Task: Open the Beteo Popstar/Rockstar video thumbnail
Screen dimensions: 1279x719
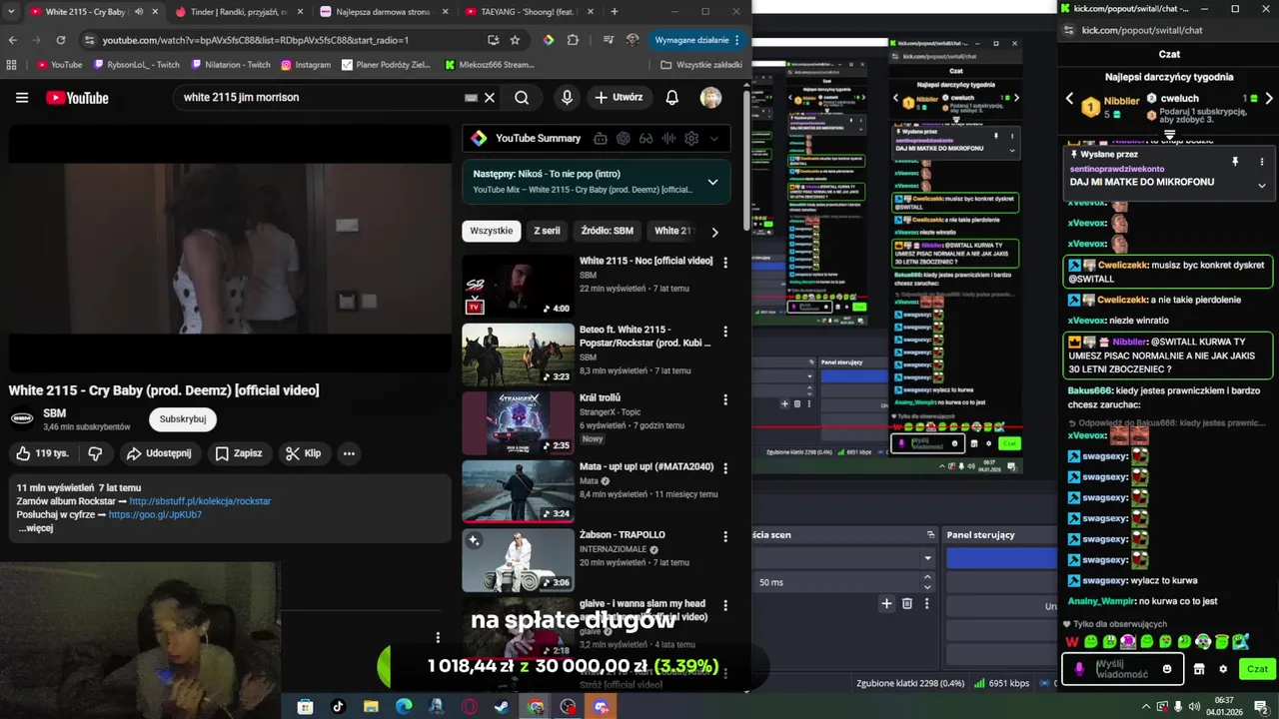Action: coord(518,355)
